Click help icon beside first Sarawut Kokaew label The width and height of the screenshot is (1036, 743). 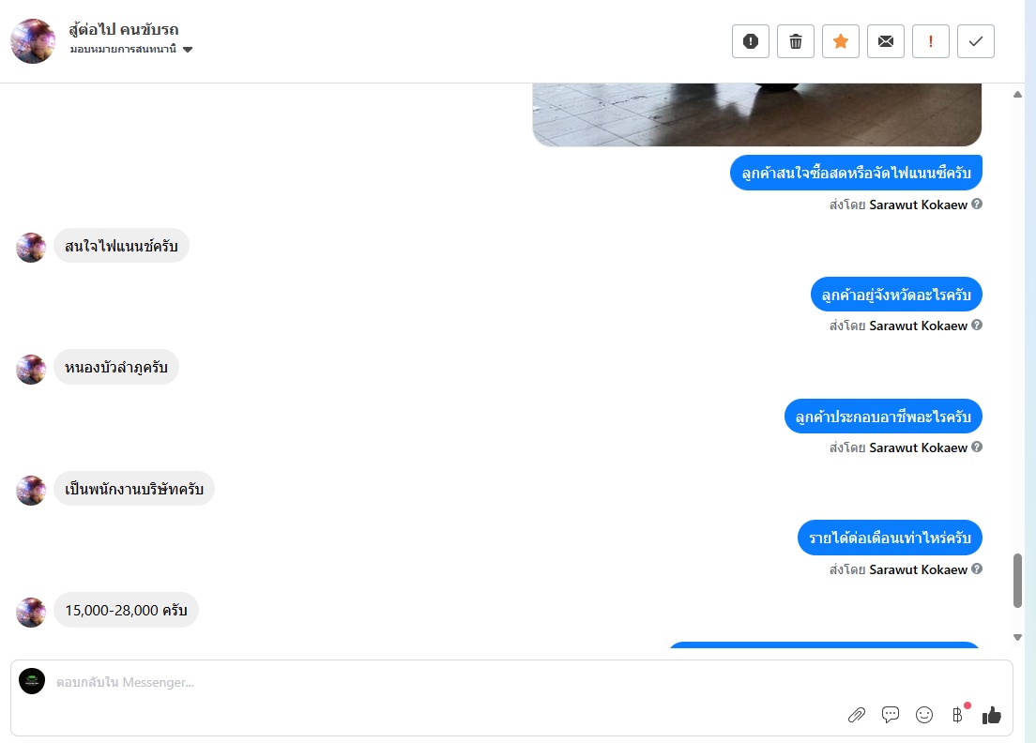coord(977,205)
